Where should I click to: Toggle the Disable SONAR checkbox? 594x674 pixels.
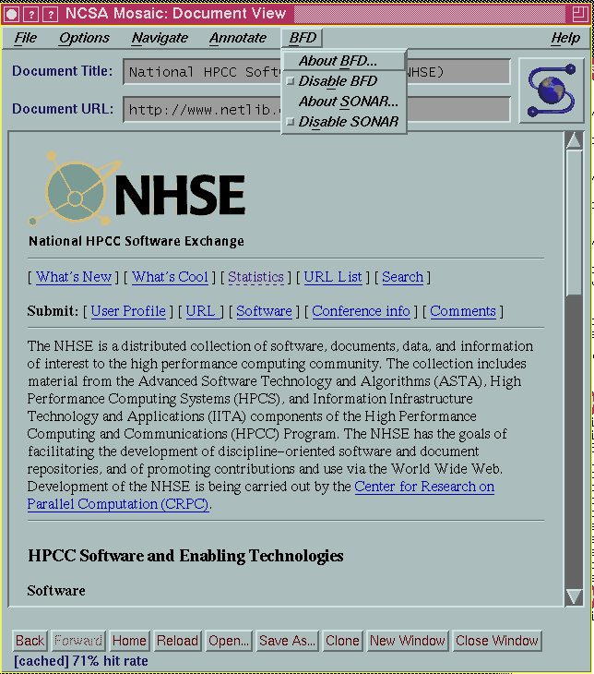coord(291,122)
